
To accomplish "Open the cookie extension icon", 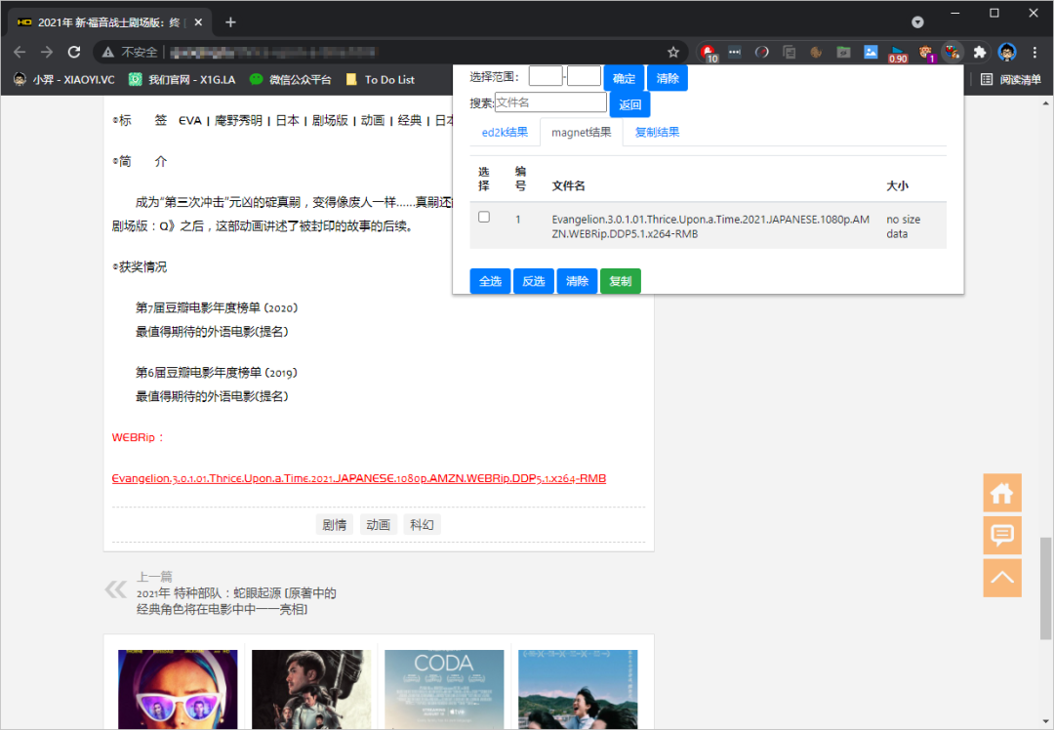I will coord(816,52).
